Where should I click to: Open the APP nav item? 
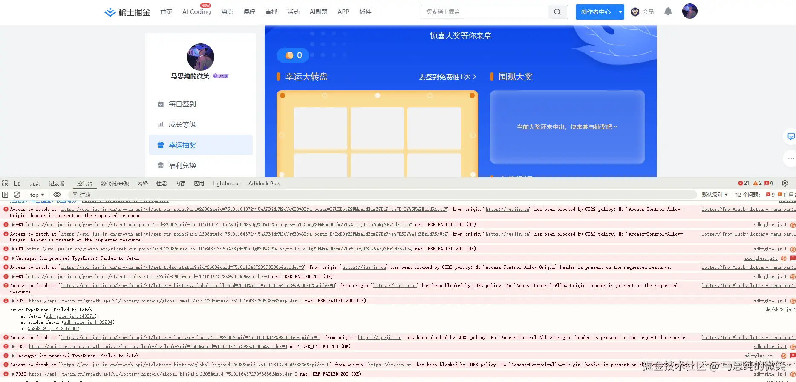click(x=343, y=12)
